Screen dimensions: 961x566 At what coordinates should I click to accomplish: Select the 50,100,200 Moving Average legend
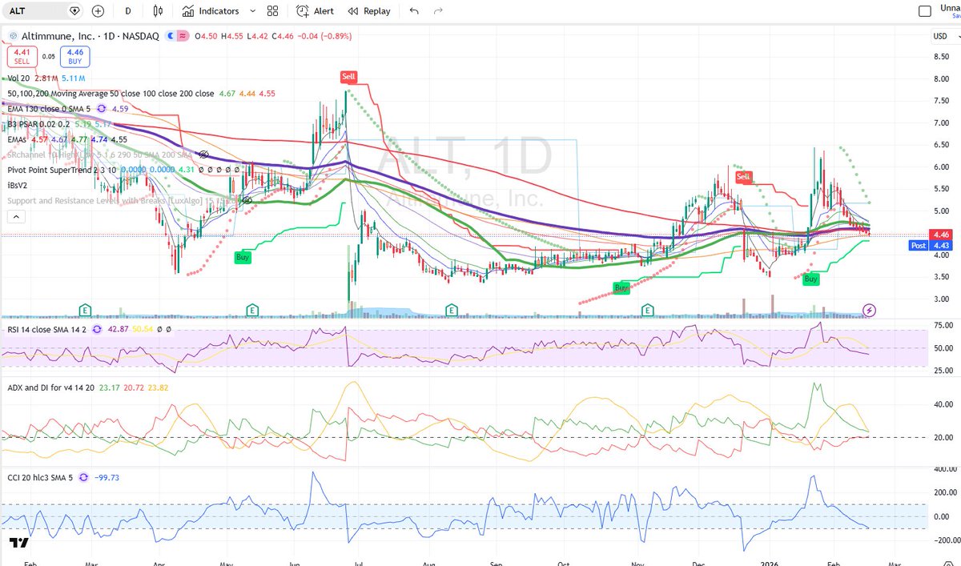coord(110,94)
